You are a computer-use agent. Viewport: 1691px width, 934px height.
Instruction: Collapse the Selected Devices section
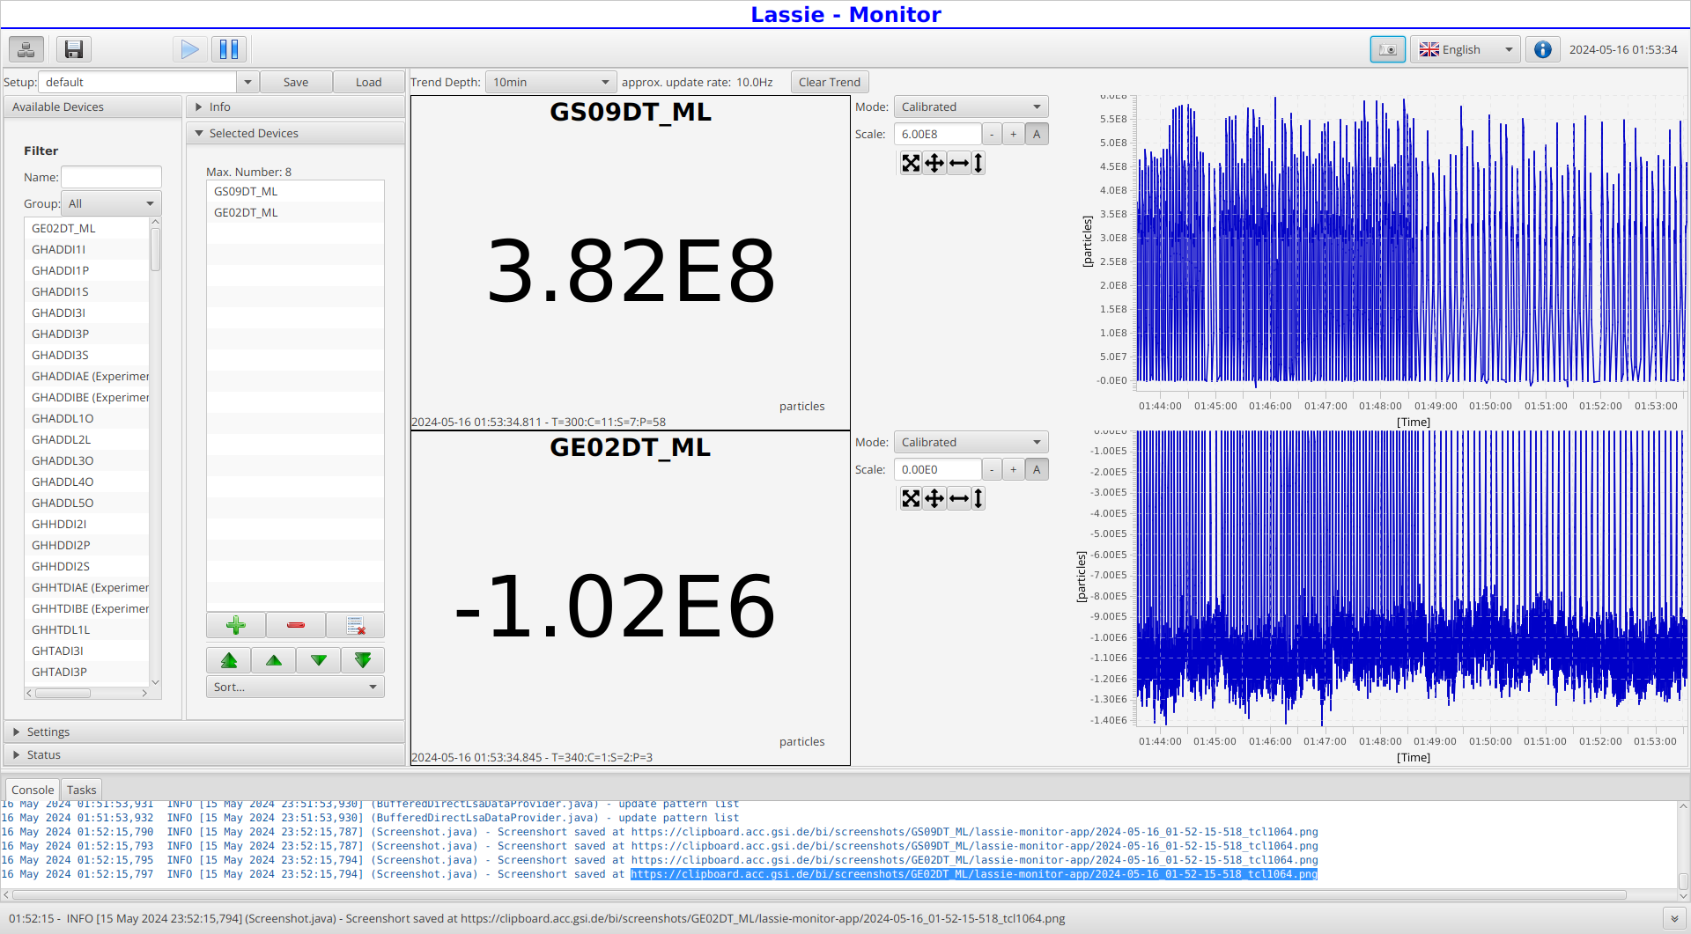[296, 133]
